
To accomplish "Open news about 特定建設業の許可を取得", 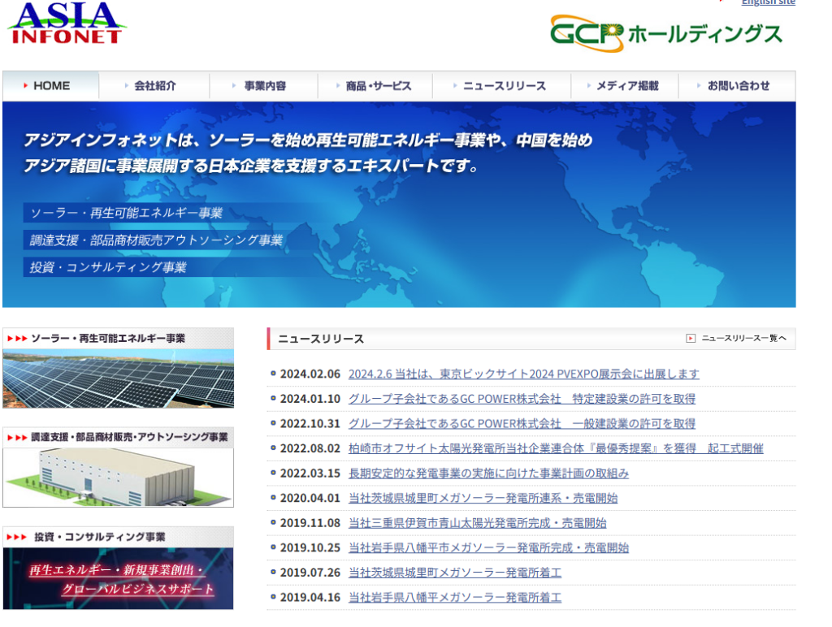I will (x=522, y=399).
